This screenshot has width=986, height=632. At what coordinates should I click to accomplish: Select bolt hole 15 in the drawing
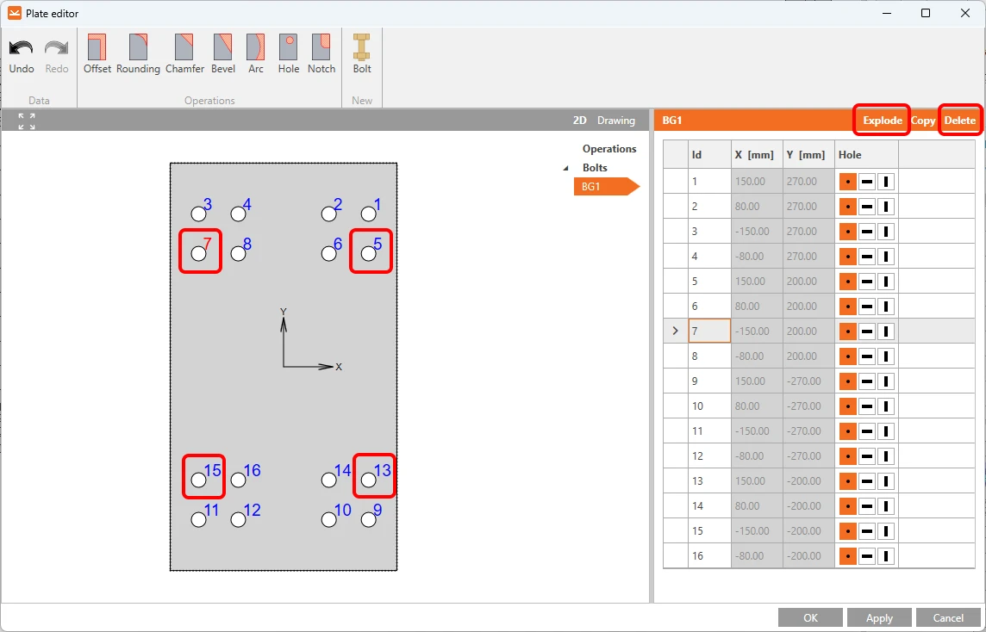[199, 480]
